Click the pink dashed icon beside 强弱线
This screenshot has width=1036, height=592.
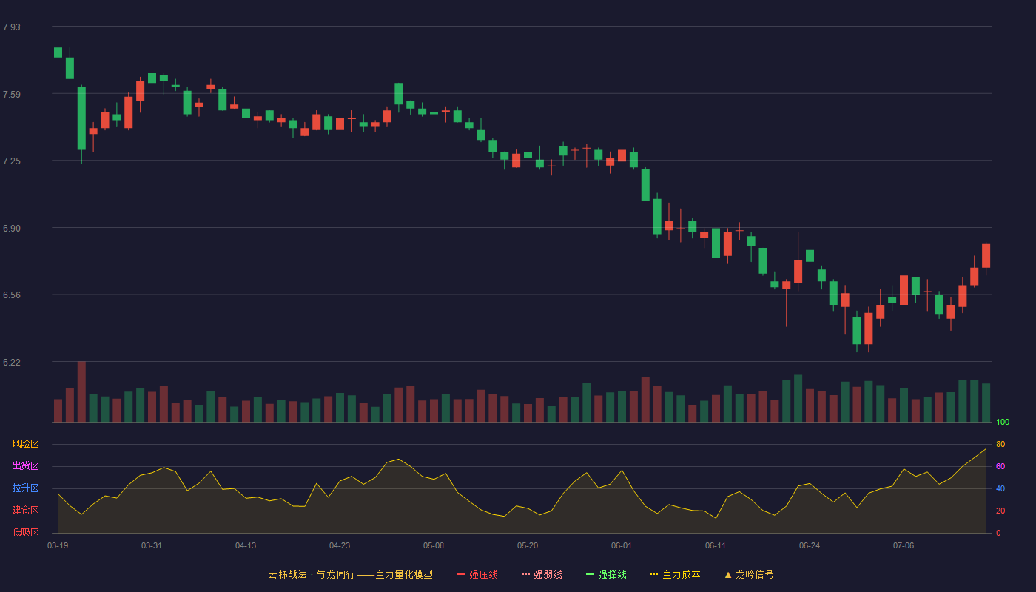(525, 574)
